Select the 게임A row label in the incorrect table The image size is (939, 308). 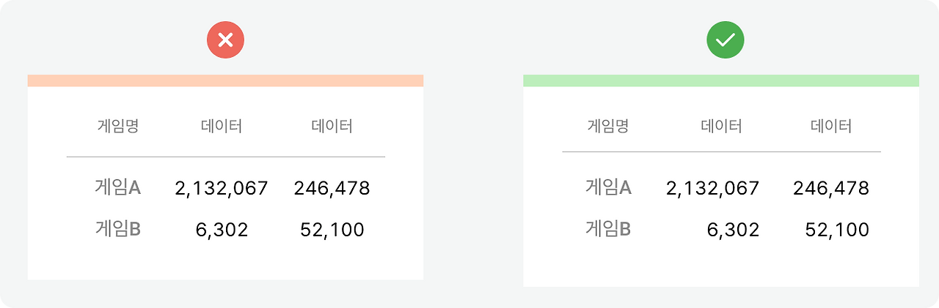(118, 188)
